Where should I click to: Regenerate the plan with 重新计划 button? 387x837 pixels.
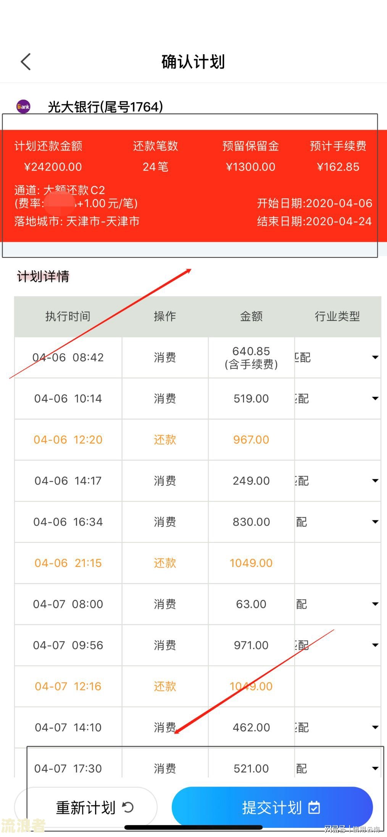[86, 807]
